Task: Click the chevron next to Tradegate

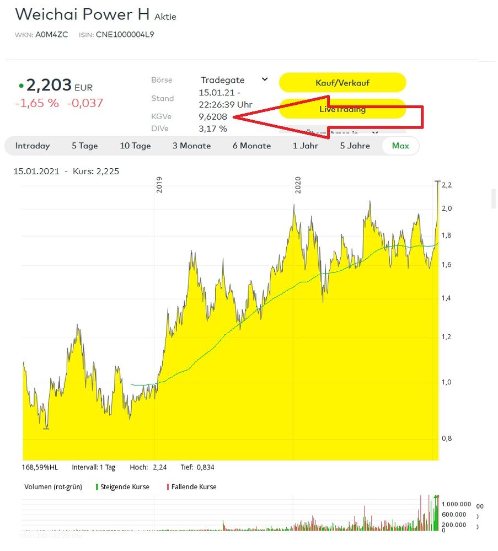Action: (265, 79)
